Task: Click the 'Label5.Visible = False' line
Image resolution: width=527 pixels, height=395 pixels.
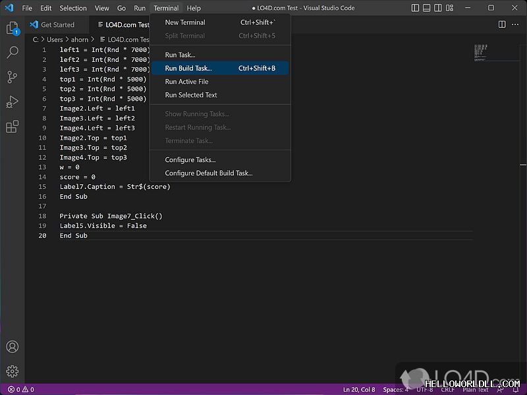Action: (103, 226)
